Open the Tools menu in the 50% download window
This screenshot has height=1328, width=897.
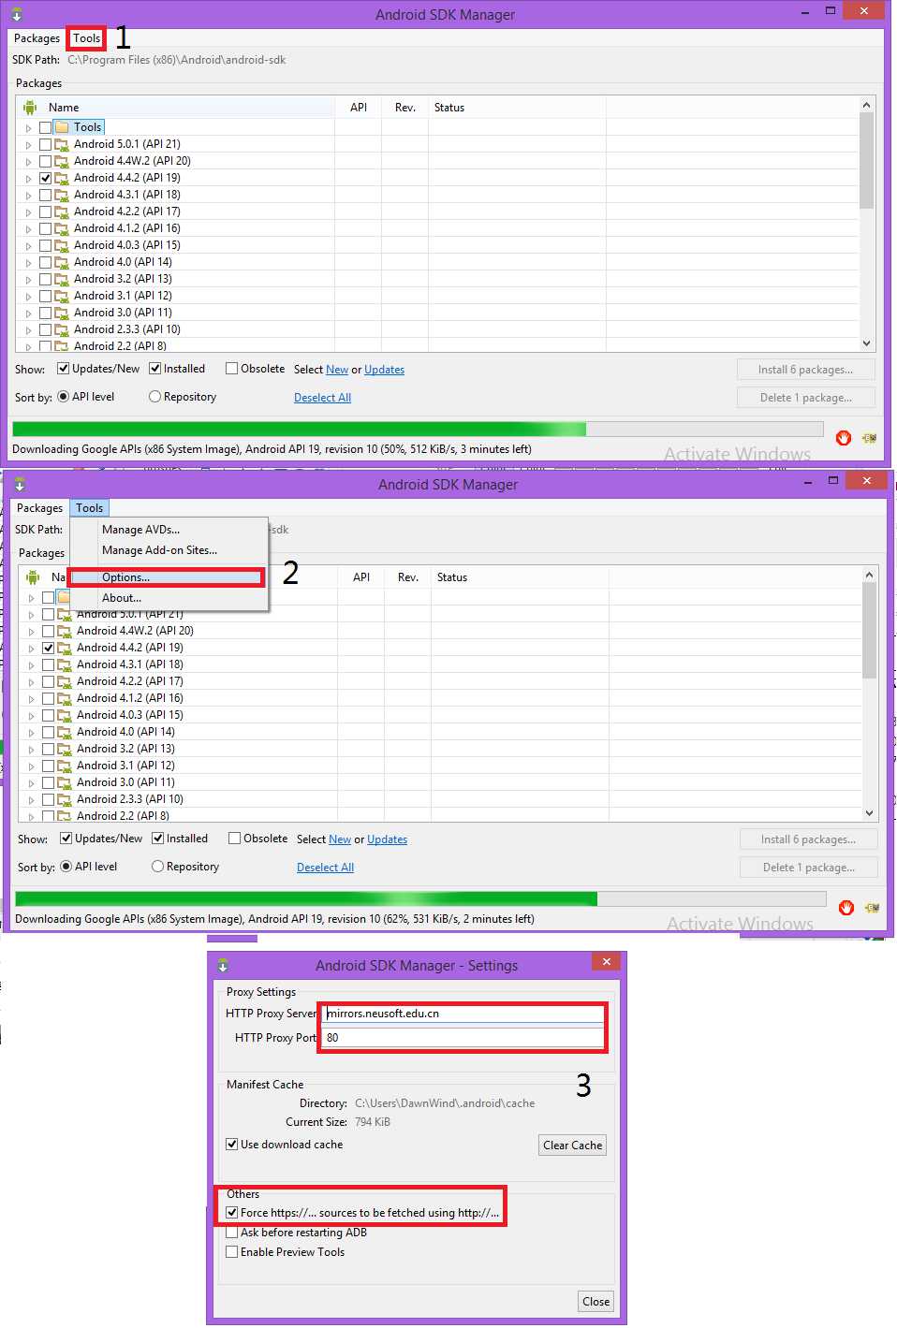click(x=86, y=38)
